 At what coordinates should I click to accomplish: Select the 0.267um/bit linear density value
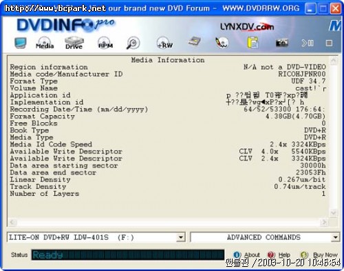(x=302, y=179)
